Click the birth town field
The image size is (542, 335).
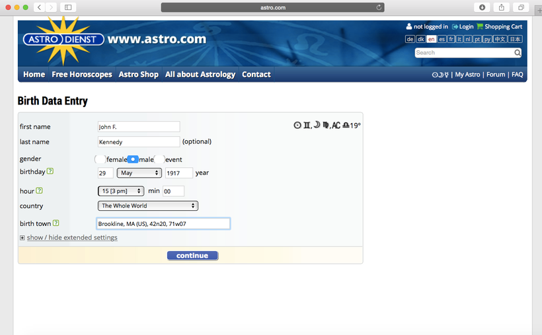(x=163, y=224)
